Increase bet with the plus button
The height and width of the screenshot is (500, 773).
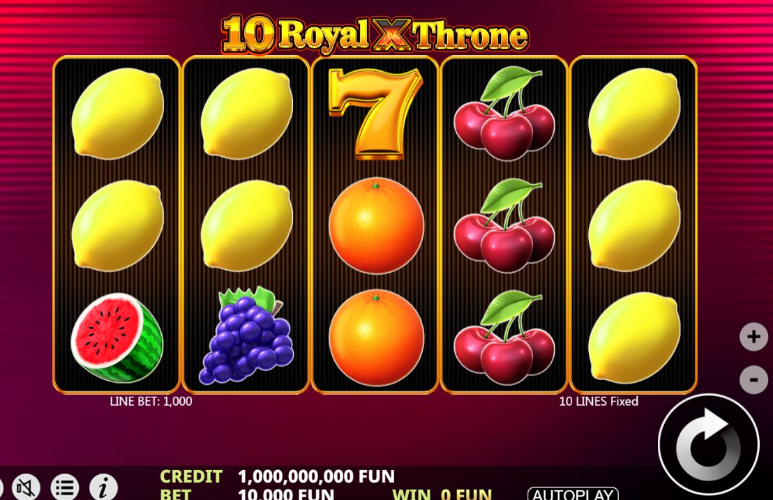click(x=753, y=337)
